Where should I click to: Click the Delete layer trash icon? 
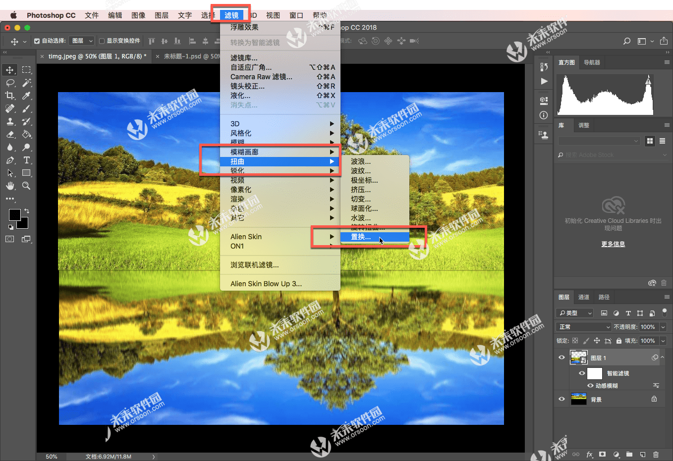coord(656,454)
